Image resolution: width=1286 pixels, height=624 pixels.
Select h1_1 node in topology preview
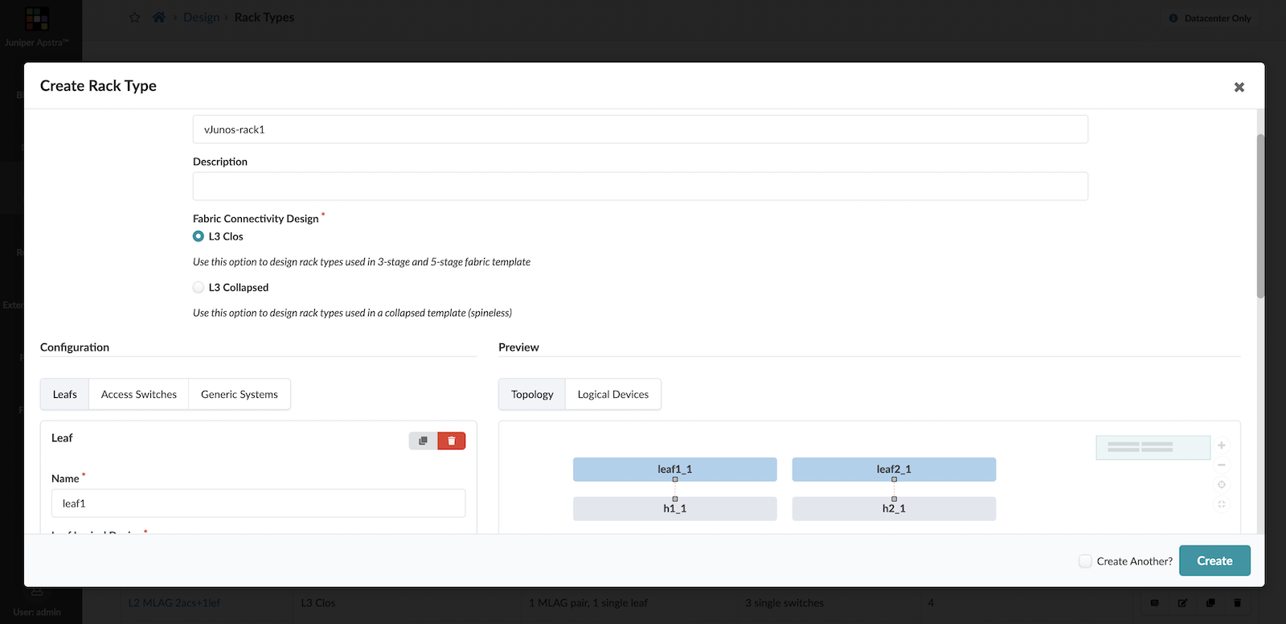675,509
